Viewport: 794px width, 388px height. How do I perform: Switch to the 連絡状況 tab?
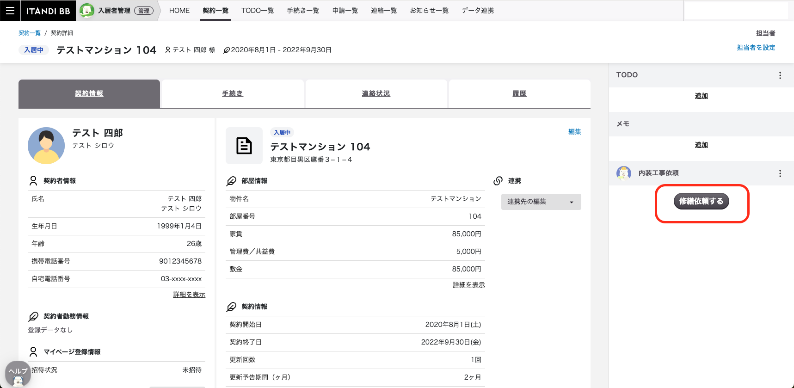click(376, 94)
